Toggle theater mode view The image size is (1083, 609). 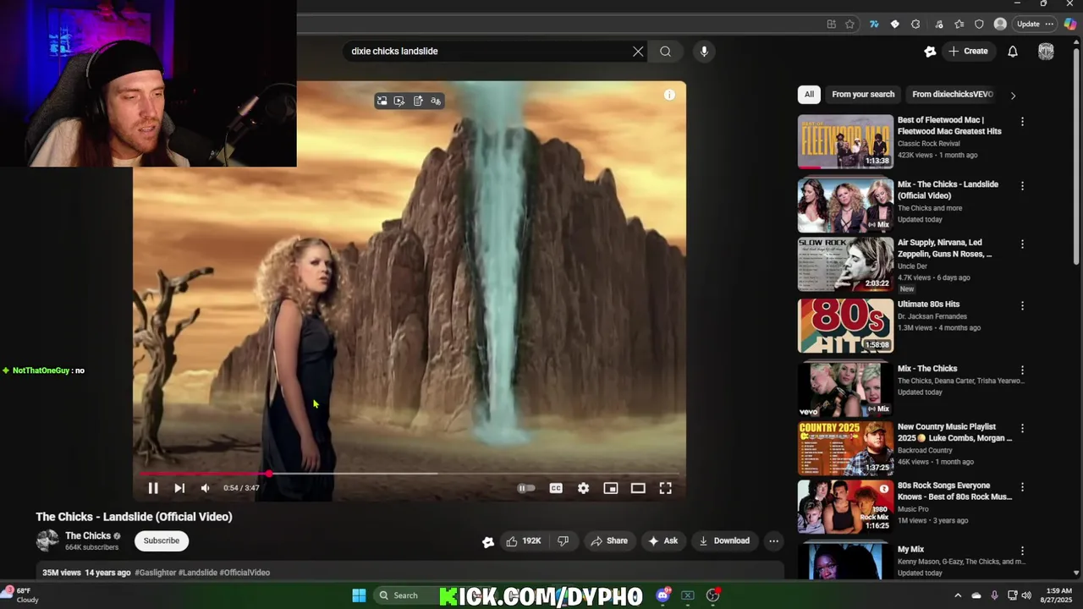click(x=638, y=488)
